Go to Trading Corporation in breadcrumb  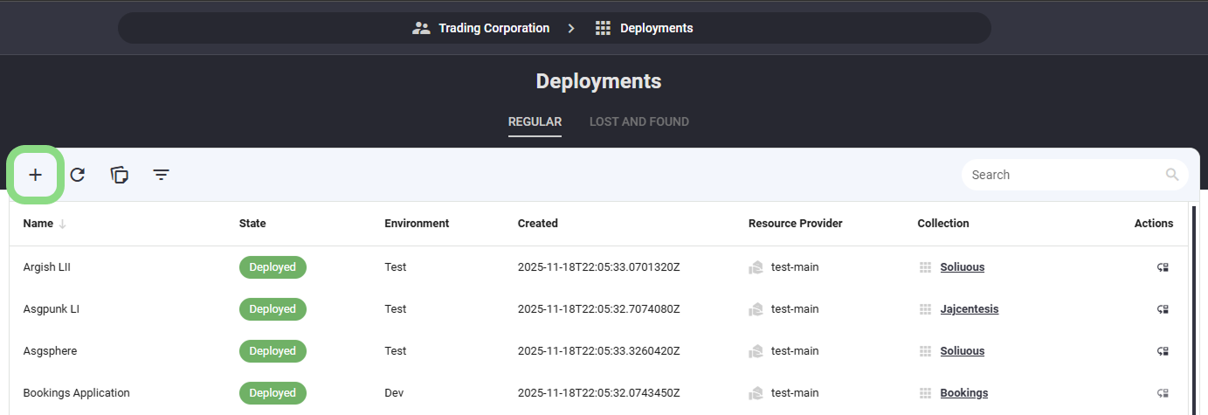493,28
